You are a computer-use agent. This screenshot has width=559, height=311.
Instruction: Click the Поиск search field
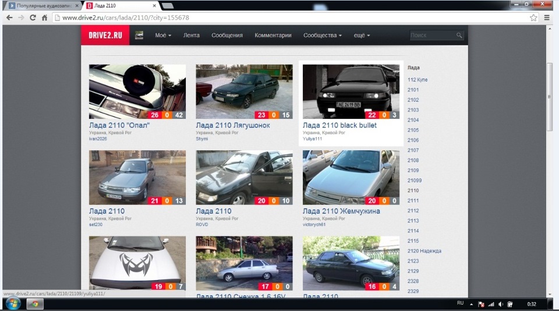coord(433,35)
